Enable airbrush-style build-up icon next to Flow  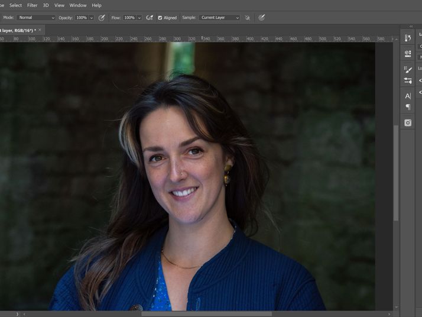pyautogui.click(x=150, y=18)
